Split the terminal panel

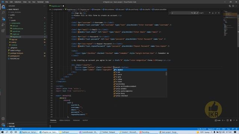coord(227,120)
